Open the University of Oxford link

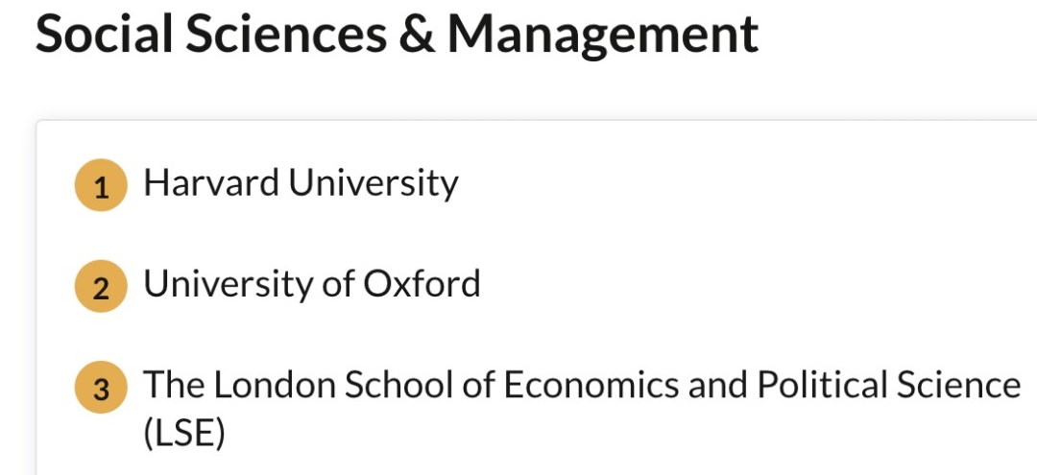click(311, 284)
